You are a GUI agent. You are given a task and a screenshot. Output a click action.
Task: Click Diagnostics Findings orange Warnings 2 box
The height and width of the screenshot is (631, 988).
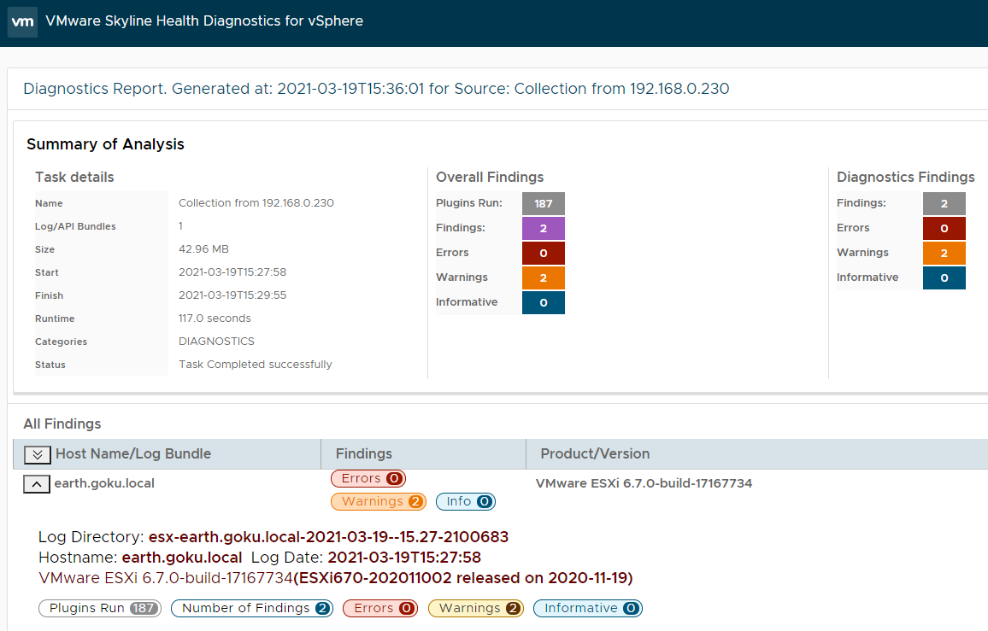(x=944, y=253)
